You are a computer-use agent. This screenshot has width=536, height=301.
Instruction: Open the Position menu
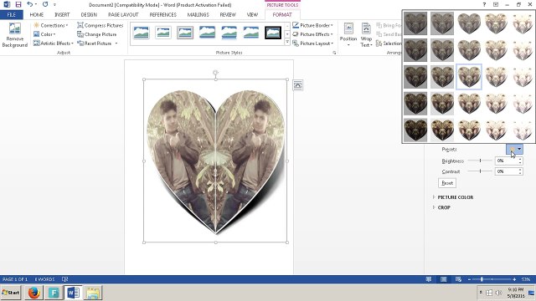pyautogui.click(x=348, y=34)
